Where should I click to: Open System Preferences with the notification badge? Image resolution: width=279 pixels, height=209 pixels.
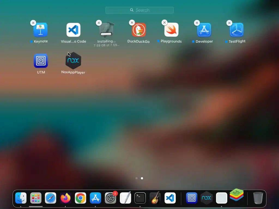click(x=110, y=198)
